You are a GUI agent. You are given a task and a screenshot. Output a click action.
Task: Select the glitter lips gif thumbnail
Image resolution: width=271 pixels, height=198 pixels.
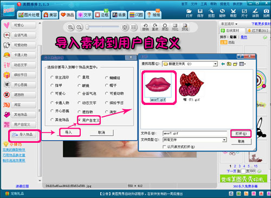191,86
